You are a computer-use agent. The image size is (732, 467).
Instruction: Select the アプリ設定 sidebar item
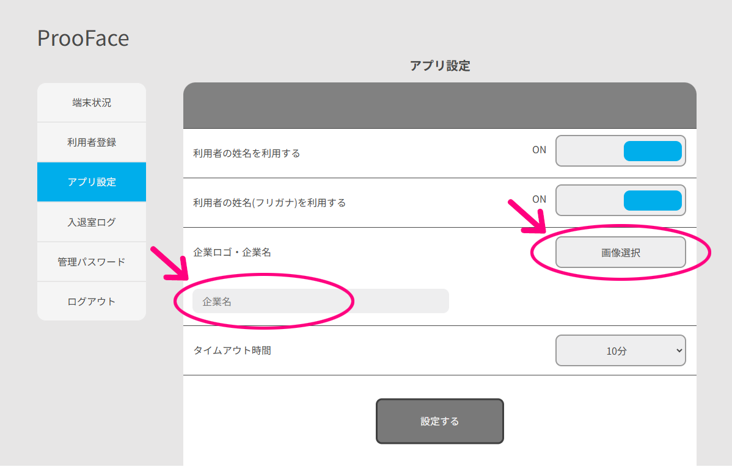tap(92, 182)
